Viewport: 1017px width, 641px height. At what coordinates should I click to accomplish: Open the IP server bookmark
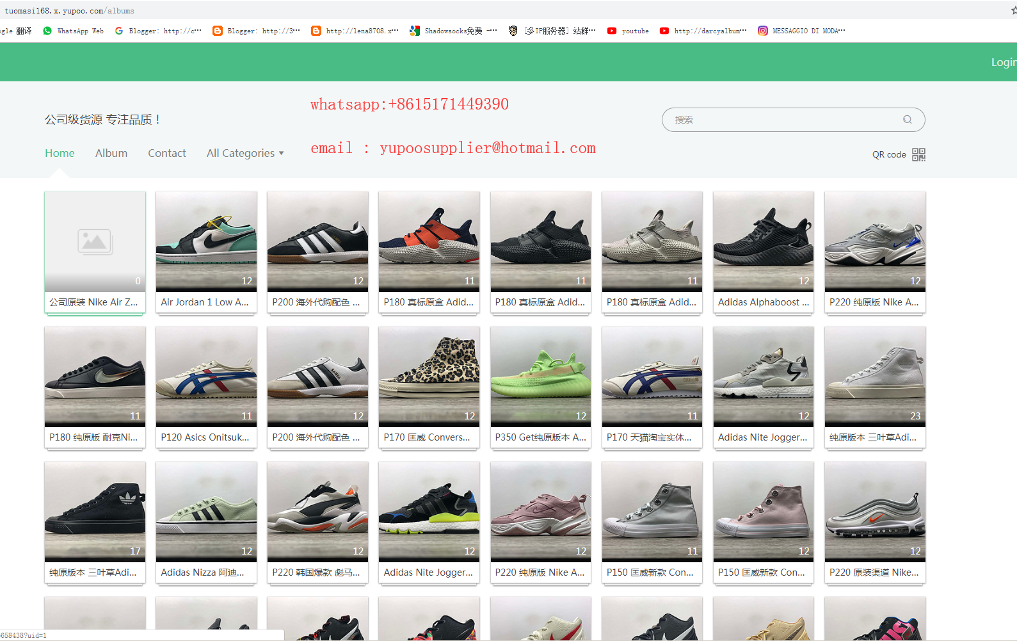[x=552, y=31]
